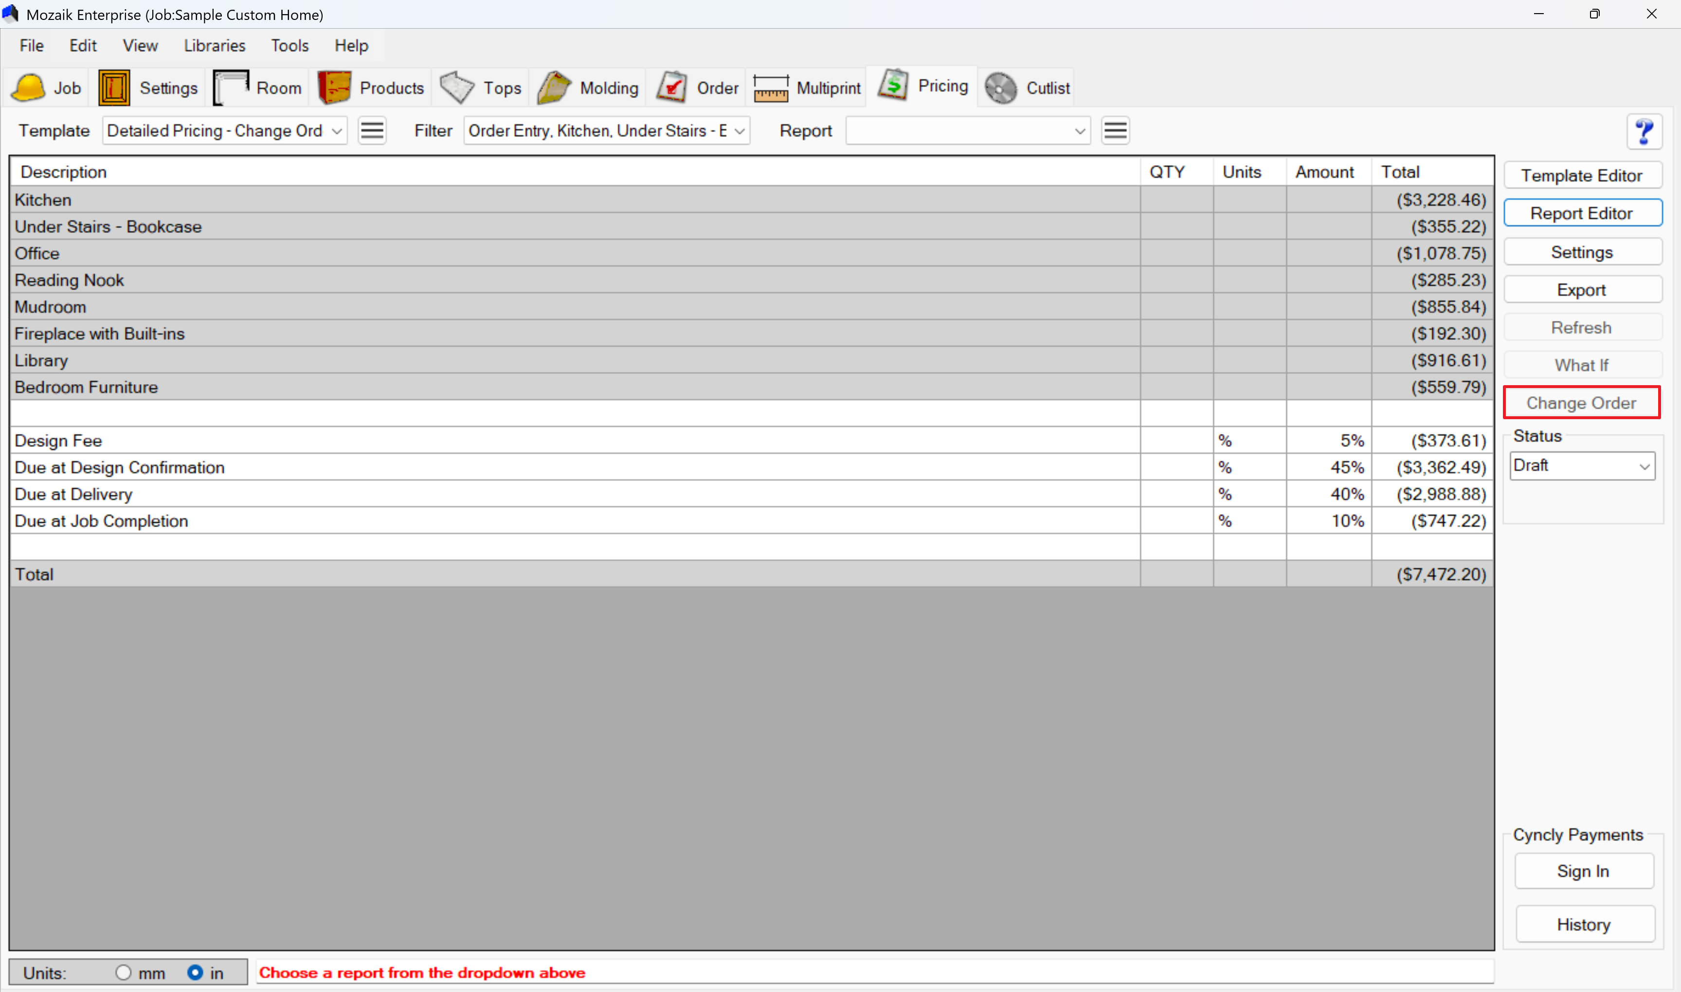Select the Tops countertop icon
Image resolution: width=1681 pixels, height=992 pixels.
[x=457, y=88]
